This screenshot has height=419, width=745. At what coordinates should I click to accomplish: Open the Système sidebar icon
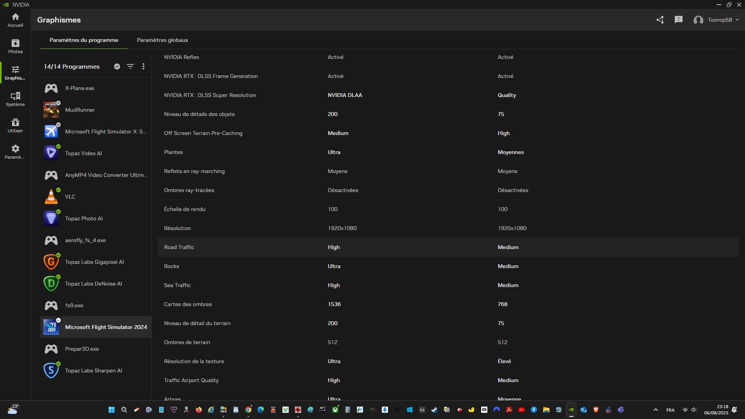pyautogui.click(x=15, y=99)
